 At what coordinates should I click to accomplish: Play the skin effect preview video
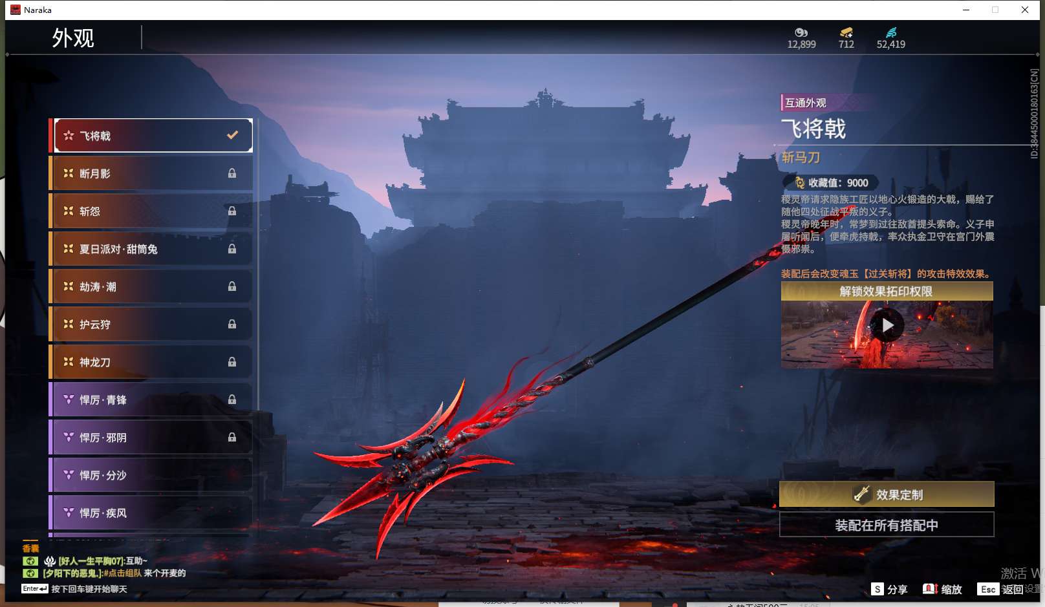pyautogui.click(x=887, y=325)
